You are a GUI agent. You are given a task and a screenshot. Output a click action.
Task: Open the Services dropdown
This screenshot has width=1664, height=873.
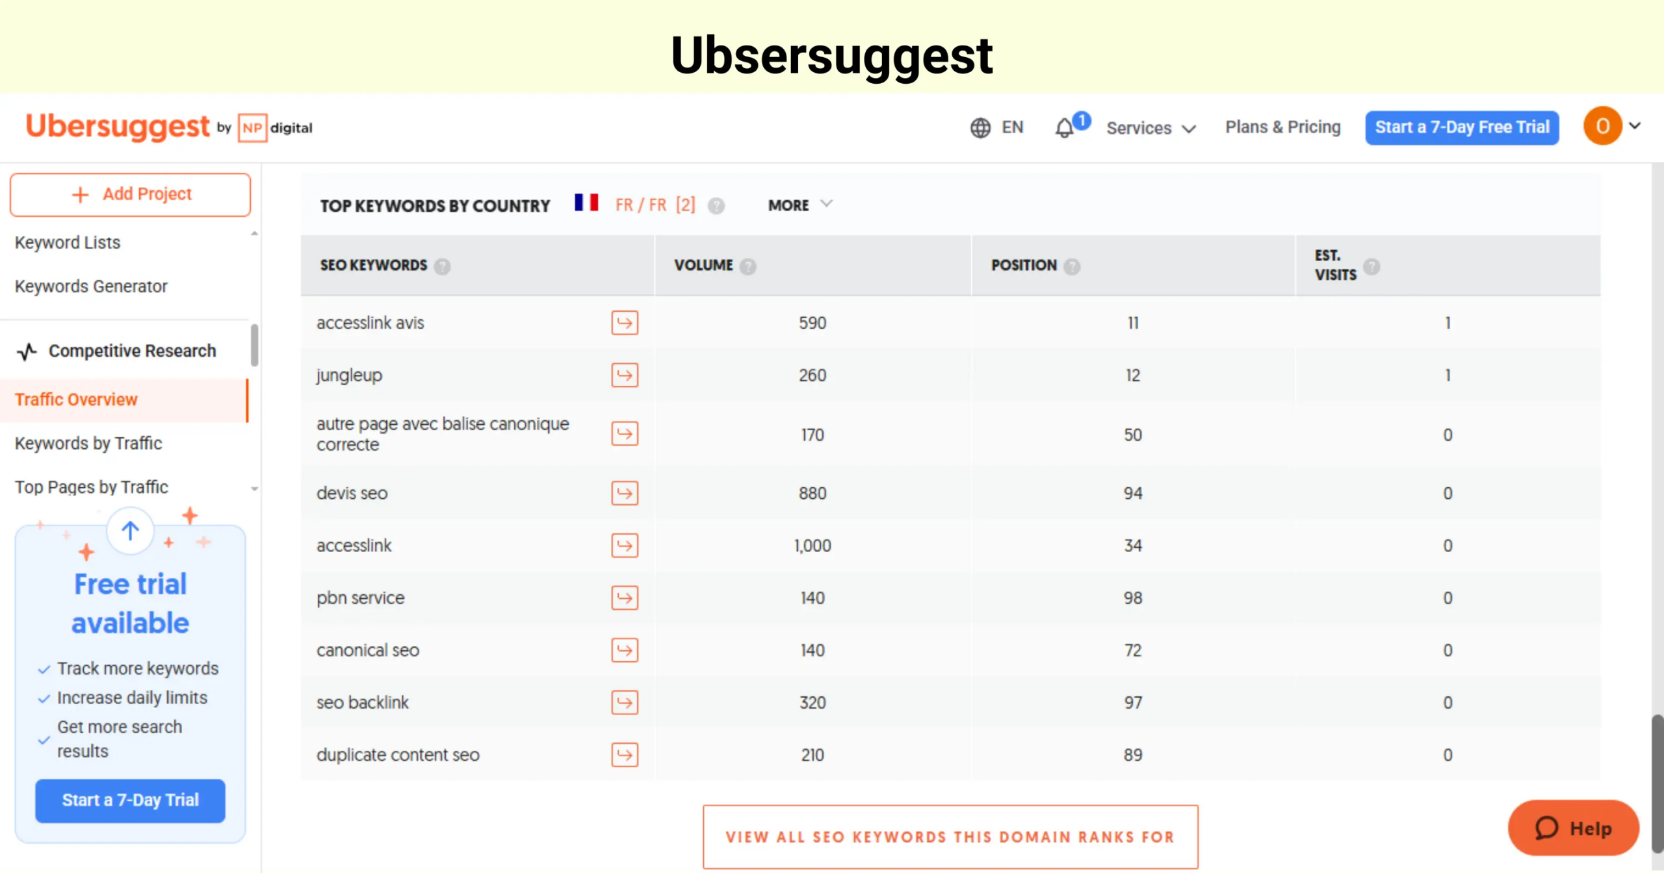pyautogui.click(x=1150, y=127)
